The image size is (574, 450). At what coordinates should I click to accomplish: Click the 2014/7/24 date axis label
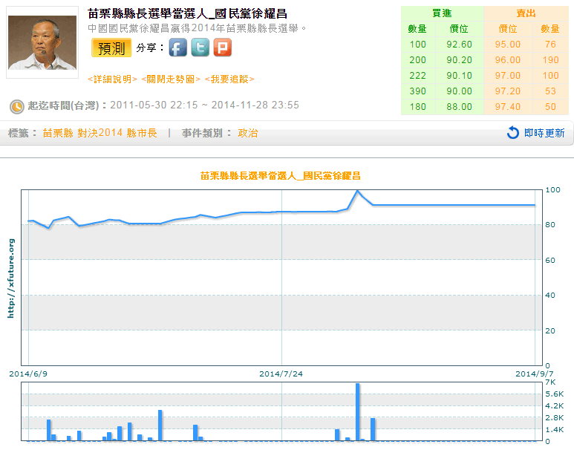pyautogui.click(x=281, y=374)
